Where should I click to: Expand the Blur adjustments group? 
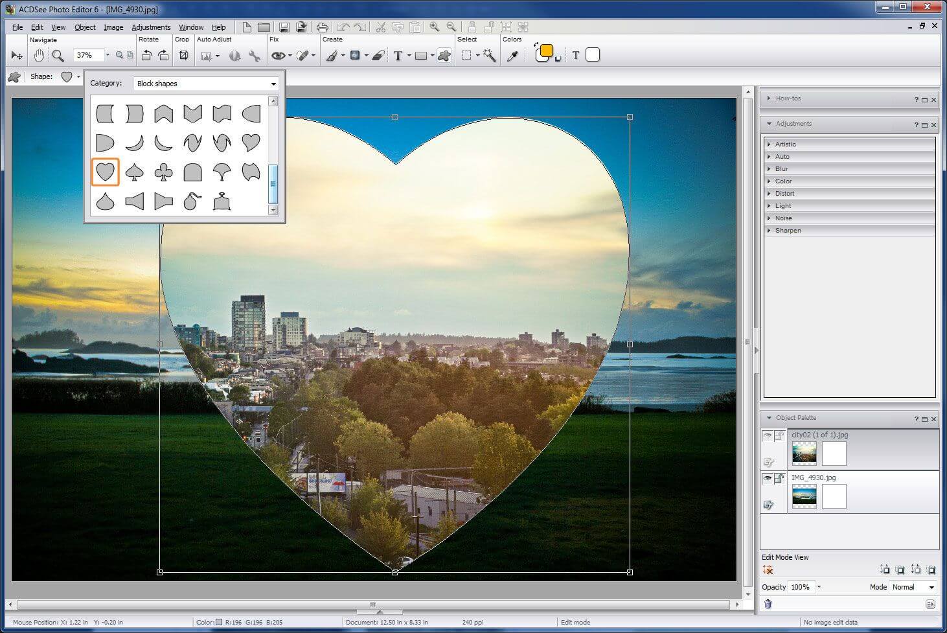[850, 168]
